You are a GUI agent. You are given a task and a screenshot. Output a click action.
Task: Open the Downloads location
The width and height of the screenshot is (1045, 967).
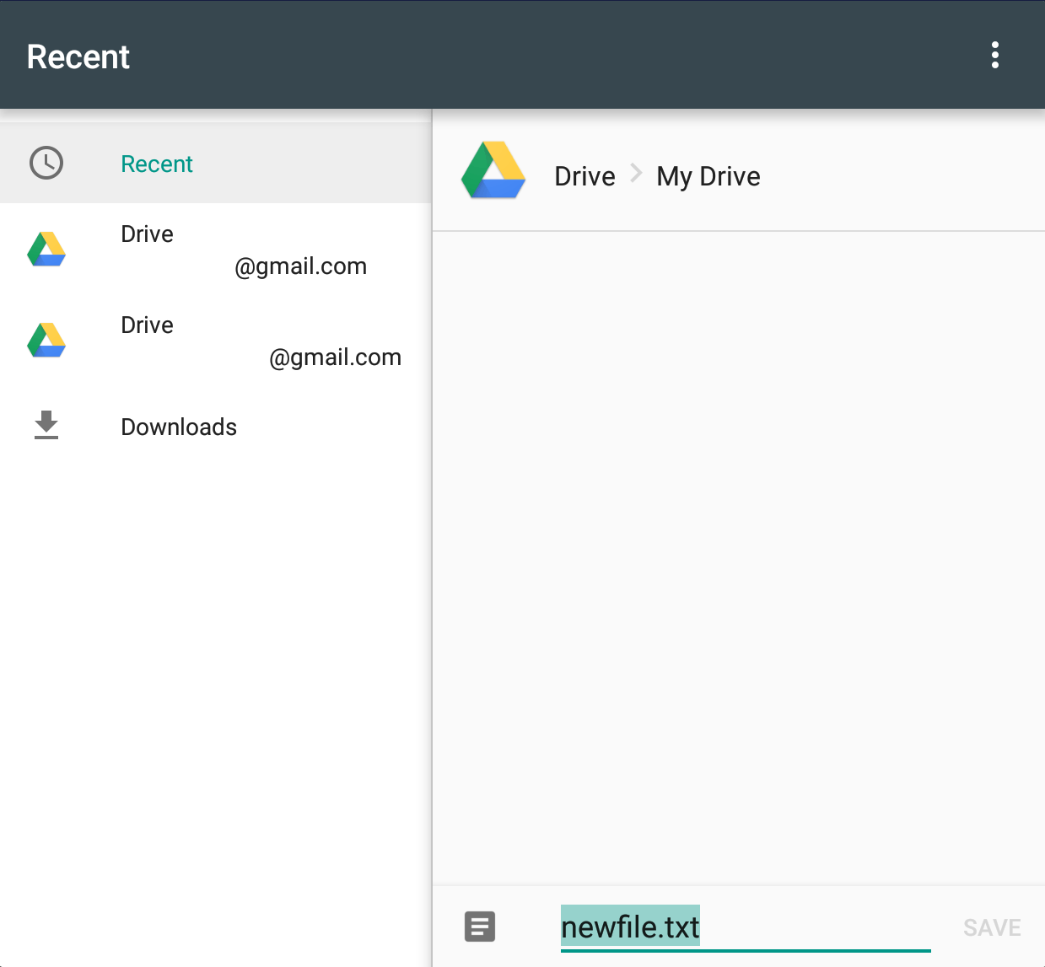179,427
